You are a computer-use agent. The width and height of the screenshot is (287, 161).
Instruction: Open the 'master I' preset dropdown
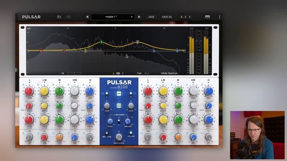[113, 17]
